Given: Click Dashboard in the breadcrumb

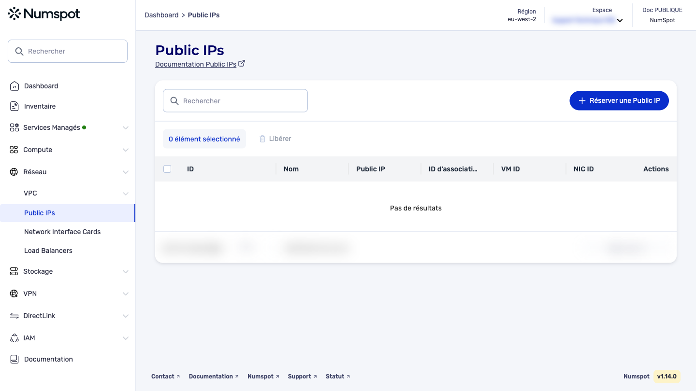Looking at the screenshot, I should (x=161, y=15).
